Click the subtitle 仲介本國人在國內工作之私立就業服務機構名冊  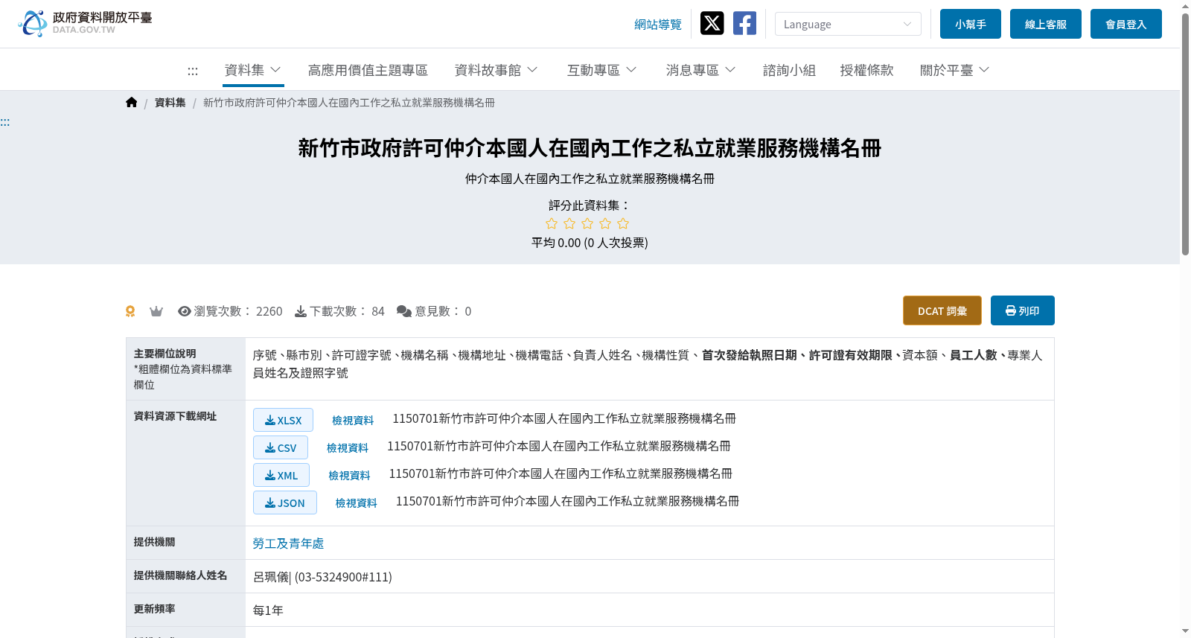click(590, 179)
